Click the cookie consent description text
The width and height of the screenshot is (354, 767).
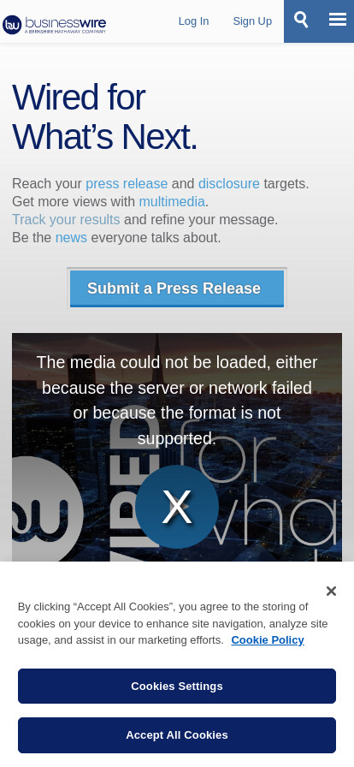[173, 623]
